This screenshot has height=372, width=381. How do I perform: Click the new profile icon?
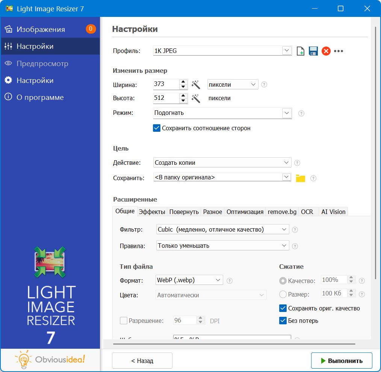301,51
